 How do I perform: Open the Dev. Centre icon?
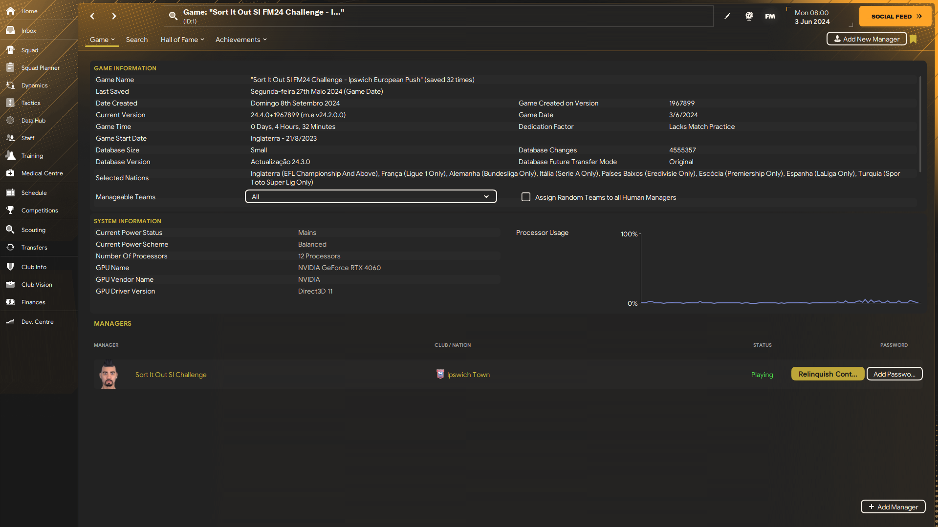10,321
